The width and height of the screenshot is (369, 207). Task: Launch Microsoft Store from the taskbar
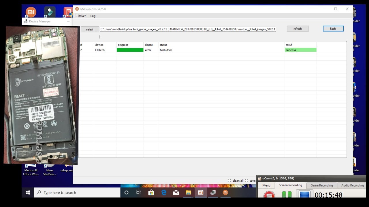151,193
